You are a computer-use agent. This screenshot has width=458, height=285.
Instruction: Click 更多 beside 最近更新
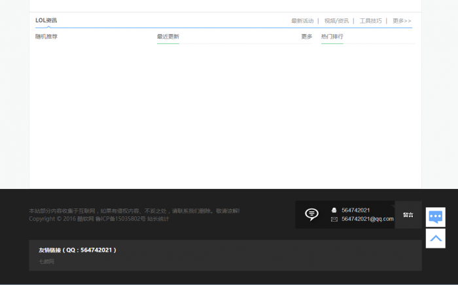[306, 37]
